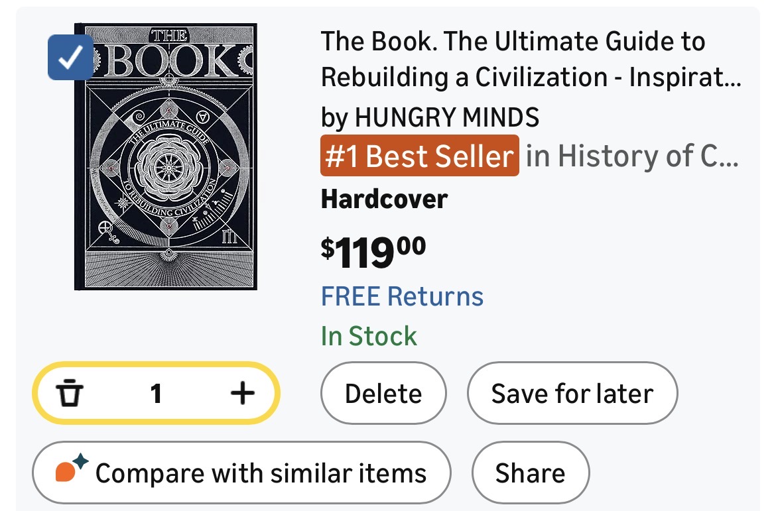Click the orange sparkle compare icon
The width and height of the screenshot is (776, 511).
tap(70, 470)
